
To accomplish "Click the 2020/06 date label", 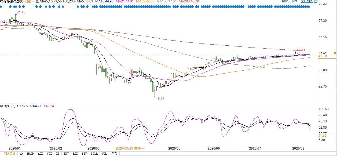I will coord(214,148).
